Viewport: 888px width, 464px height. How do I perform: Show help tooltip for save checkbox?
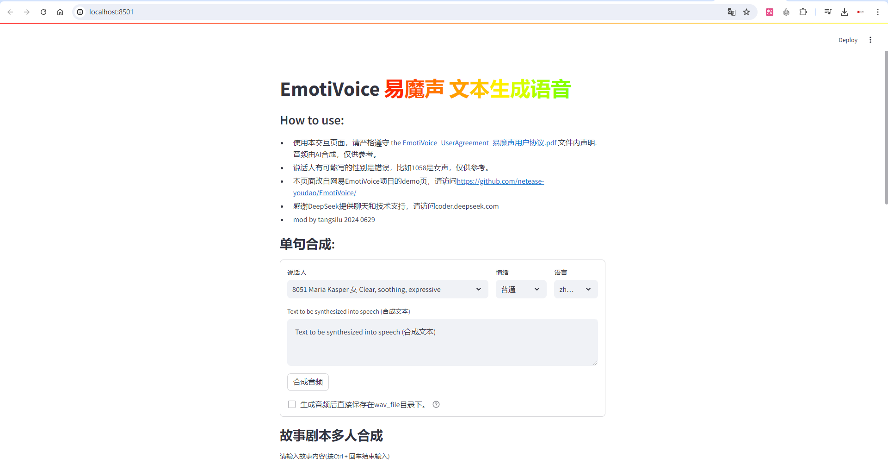(436, 404)
